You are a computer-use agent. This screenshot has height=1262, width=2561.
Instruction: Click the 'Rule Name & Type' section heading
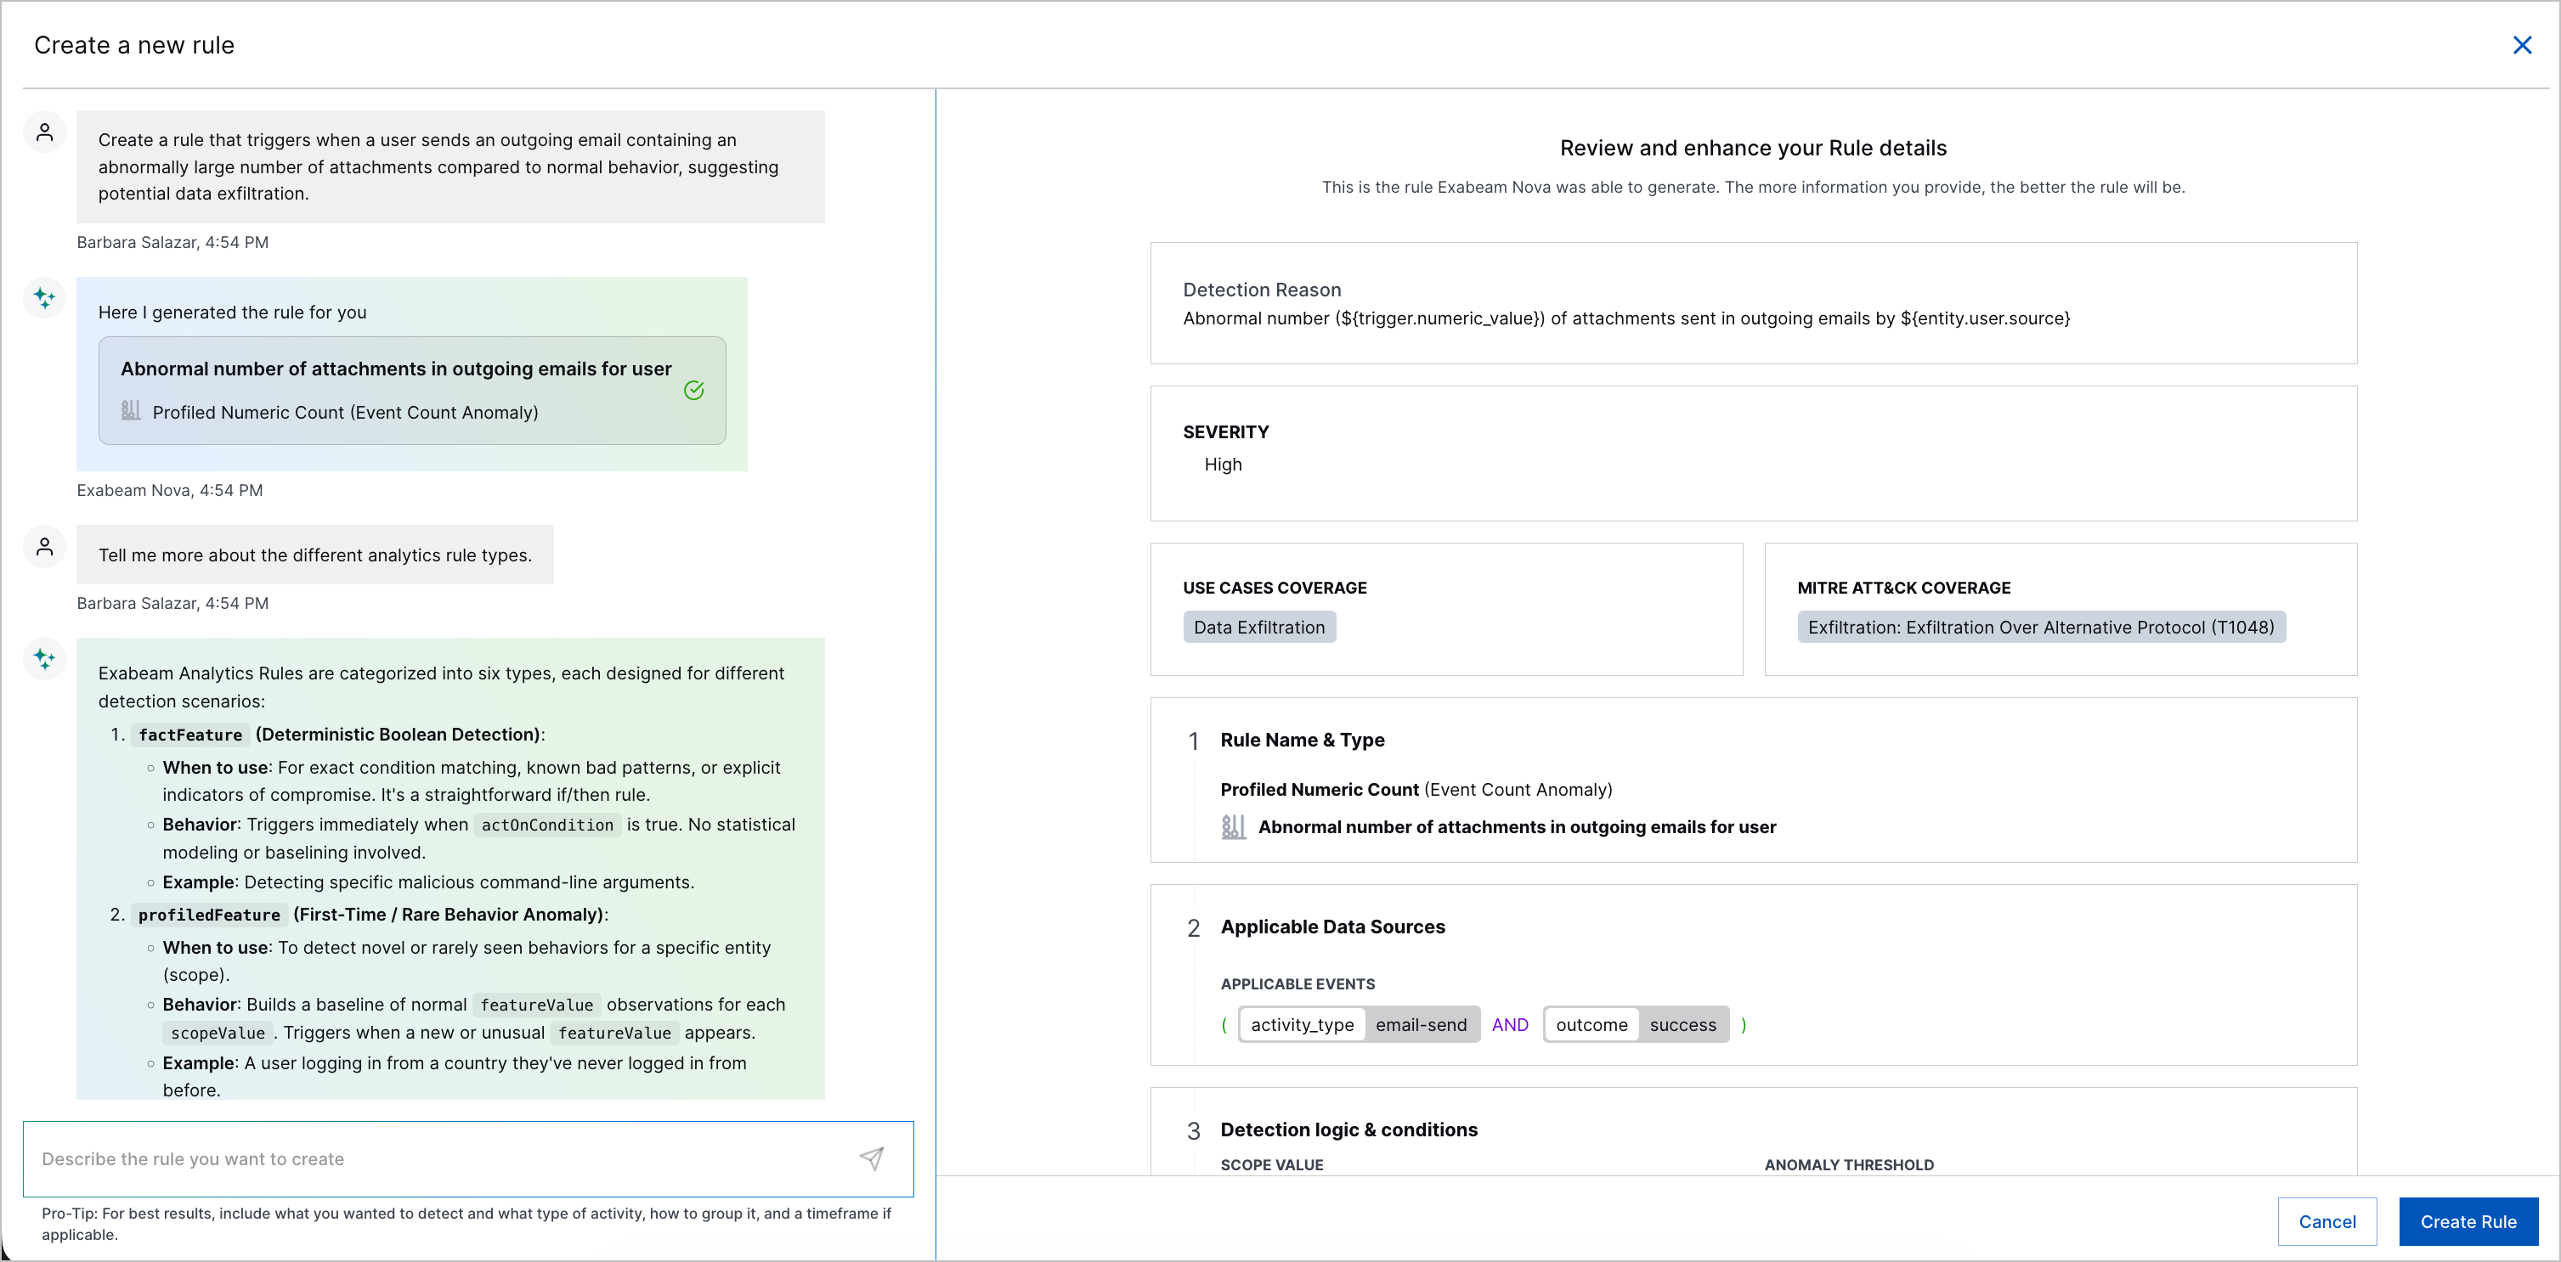1302,740
